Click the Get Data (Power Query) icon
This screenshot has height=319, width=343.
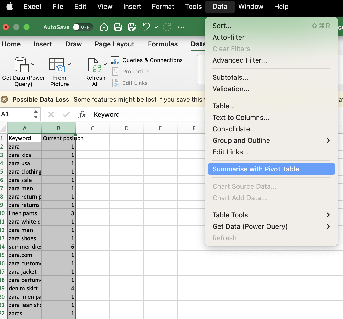(21, 64)
